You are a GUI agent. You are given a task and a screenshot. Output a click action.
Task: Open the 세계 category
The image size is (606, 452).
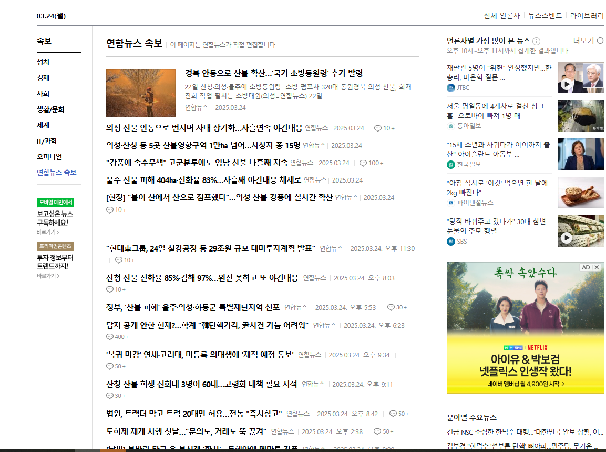click(43, 125)
